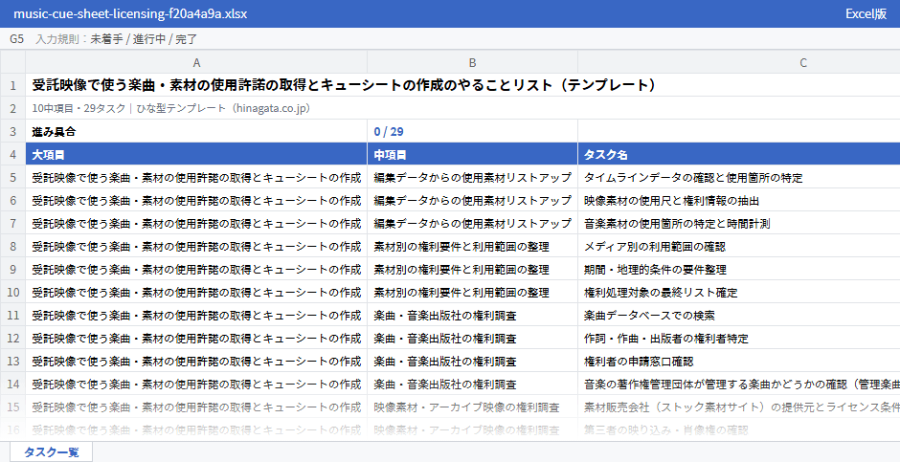The width and height of the screenshot is (900, 462).
Task: Click row 5 cell '編集データからの使用素材リストアップ'
Action: tap(472, 177)
